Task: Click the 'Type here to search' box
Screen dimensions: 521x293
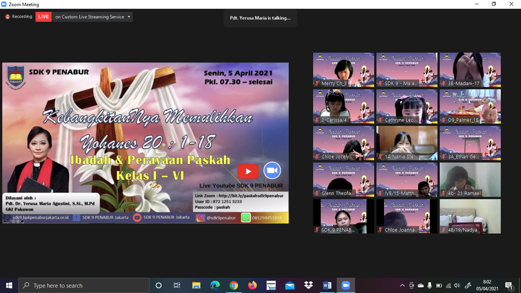Action: 84,285
